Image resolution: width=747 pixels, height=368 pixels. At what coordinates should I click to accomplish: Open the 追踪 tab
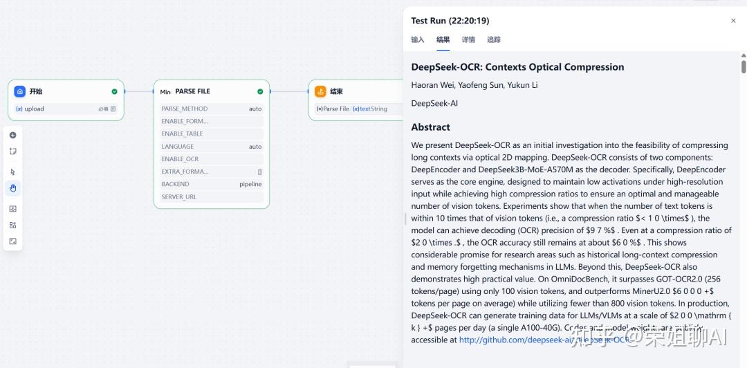point(494,40)
